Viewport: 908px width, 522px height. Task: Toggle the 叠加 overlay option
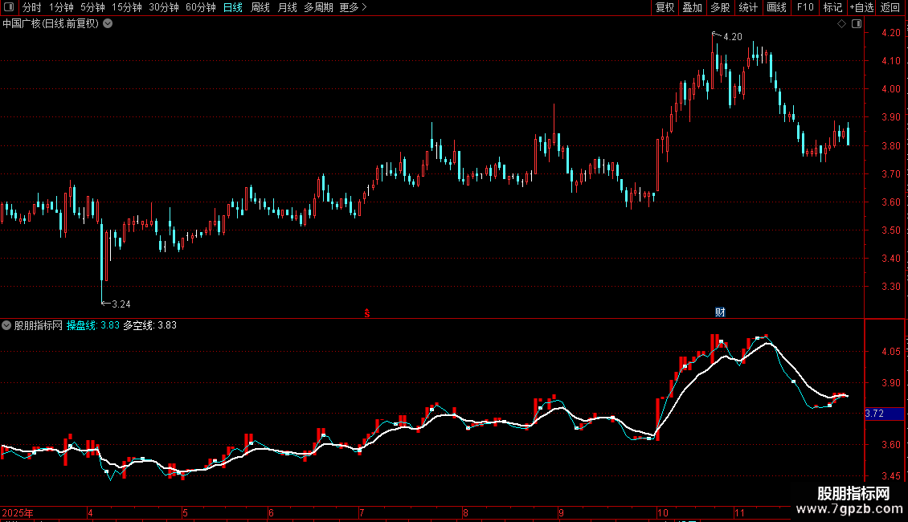coord(693,7)
